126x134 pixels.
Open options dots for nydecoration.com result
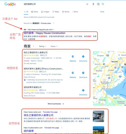click(x=62, y=128)
